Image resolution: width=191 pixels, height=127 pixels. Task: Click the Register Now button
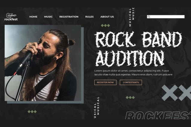(105, 82)
